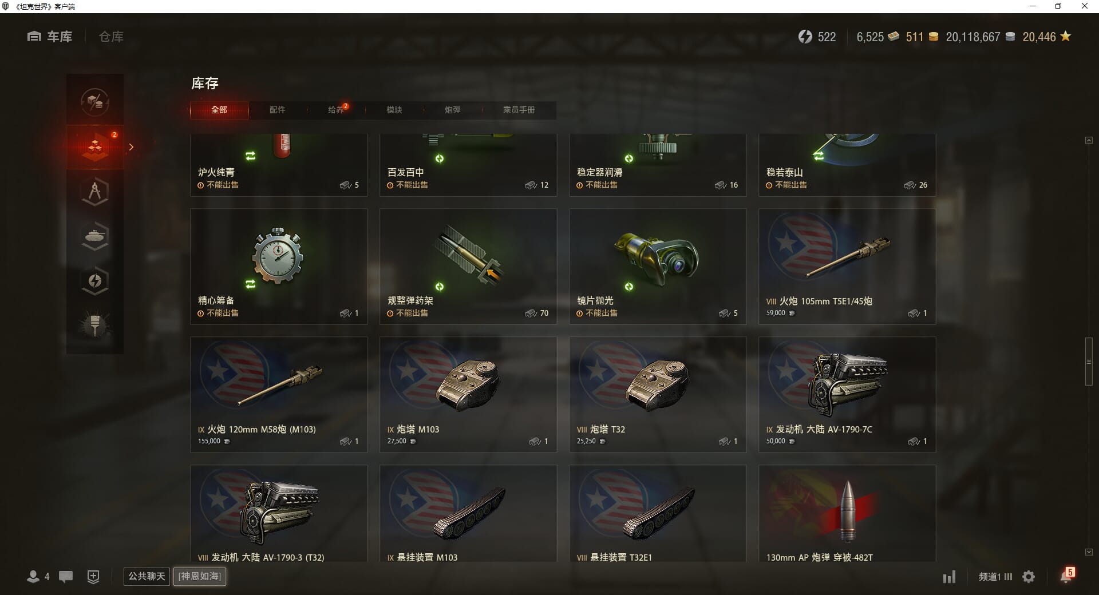Open the server statistics bar icon
The image size is (1099, 595).
pyautogui.click(x=949, y=577)
